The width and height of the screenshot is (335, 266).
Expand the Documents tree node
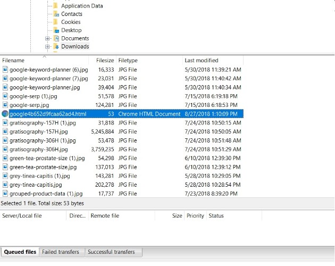pyautogui.click(x=48, y=38)
